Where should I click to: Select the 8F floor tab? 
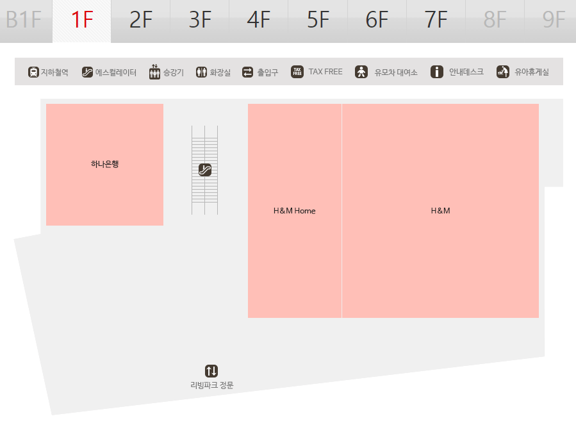(495, 21)
